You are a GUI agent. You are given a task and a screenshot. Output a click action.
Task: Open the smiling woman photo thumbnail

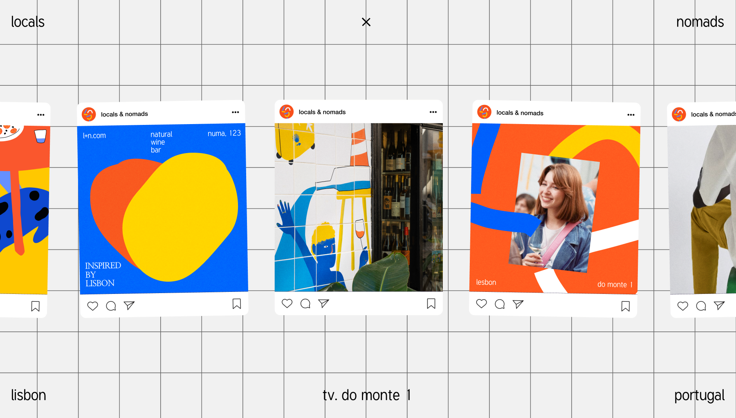(x=553, y=212)
